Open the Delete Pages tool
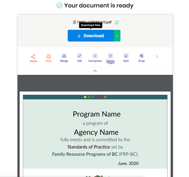Viewport: 189px width, 177px height. 110,56
